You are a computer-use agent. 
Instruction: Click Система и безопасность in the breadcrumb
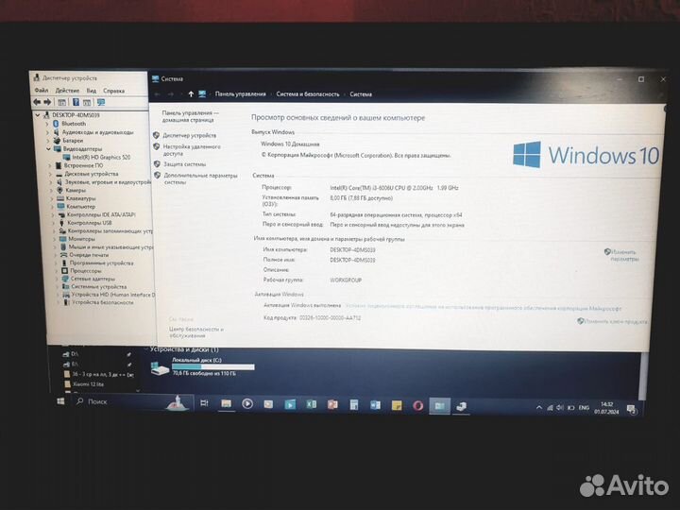click(x=308, y=93)
